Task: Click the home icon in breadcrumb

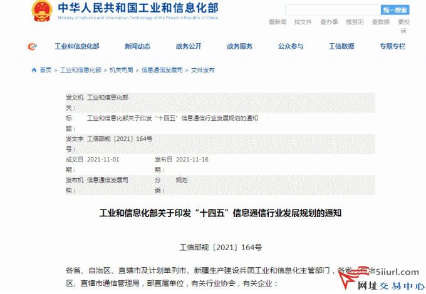Action: [x=34, y=70]
